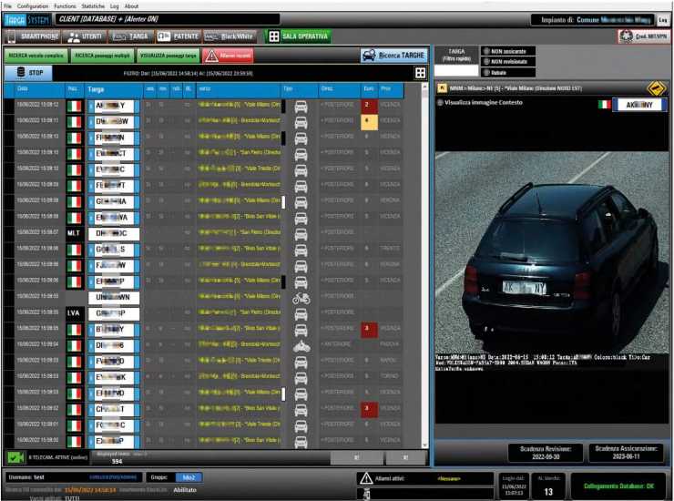Open the Statistiche menu
This screenshot has width=674, height=501.
point(92,5)
